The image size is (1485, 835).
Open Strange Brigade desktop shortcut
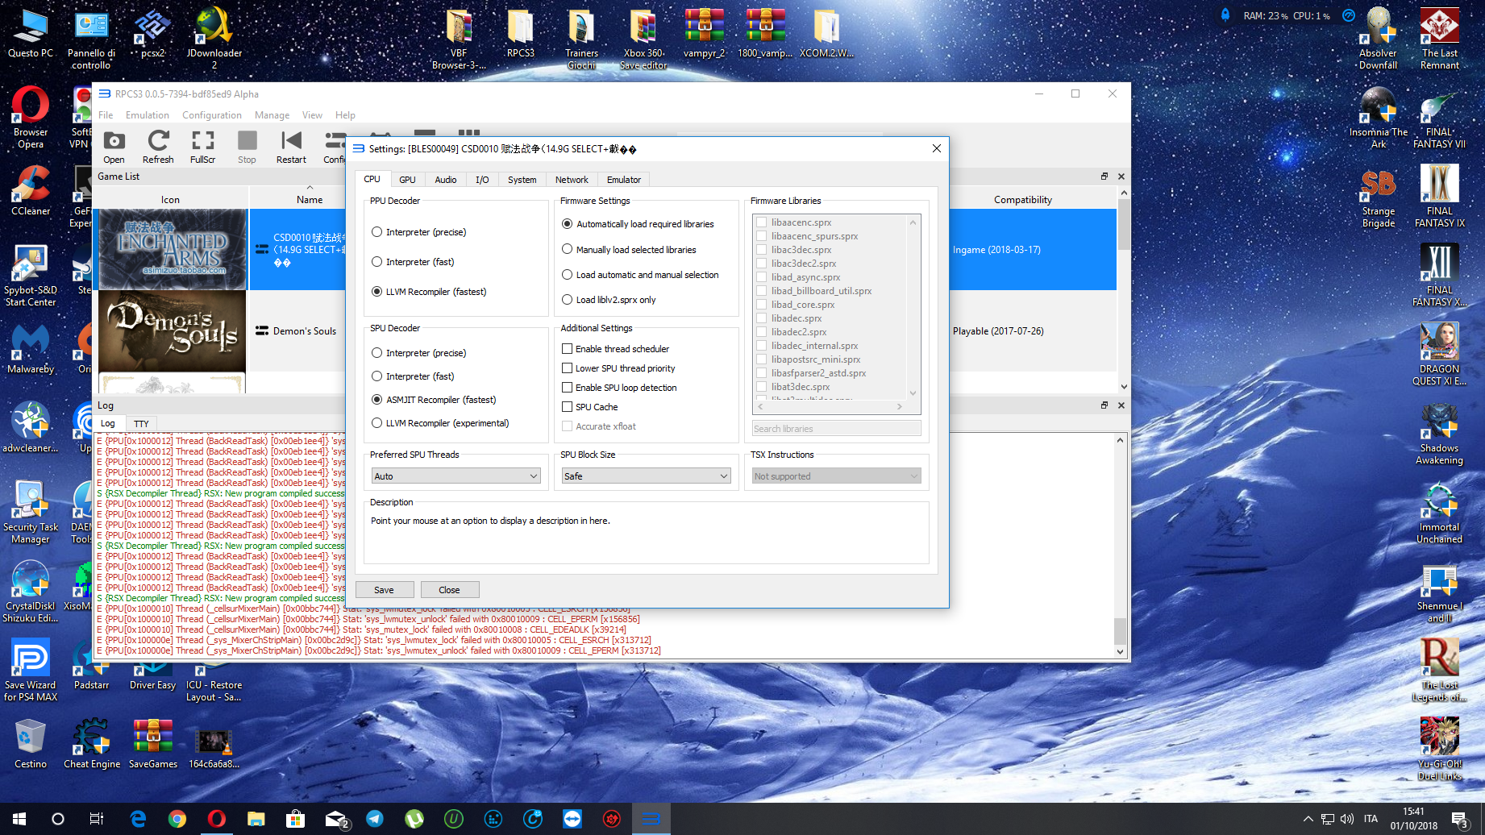(1378, 197)
